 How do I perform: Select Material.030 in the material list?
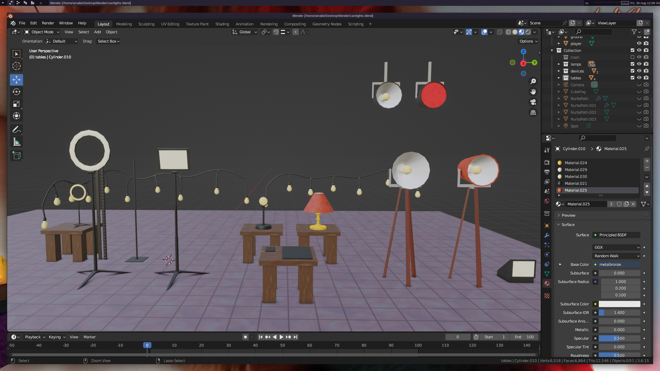pyautogui.click(x=576, y=177)
